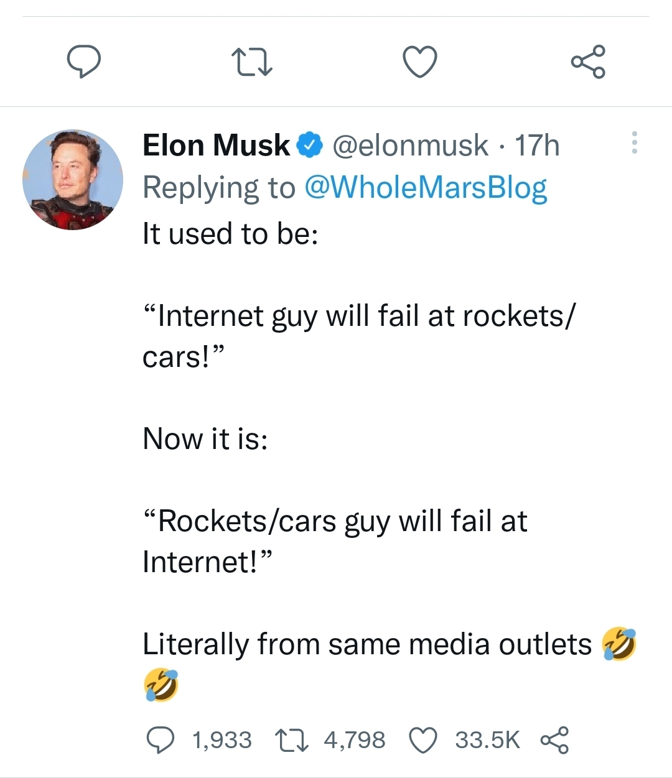Click the 4,798 retweets count
672x778 pixels.
tap(355, 740)
